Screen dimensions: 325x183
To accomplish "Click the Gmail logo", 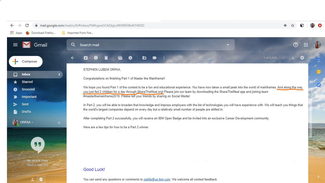I will click(x=35, y=45).
